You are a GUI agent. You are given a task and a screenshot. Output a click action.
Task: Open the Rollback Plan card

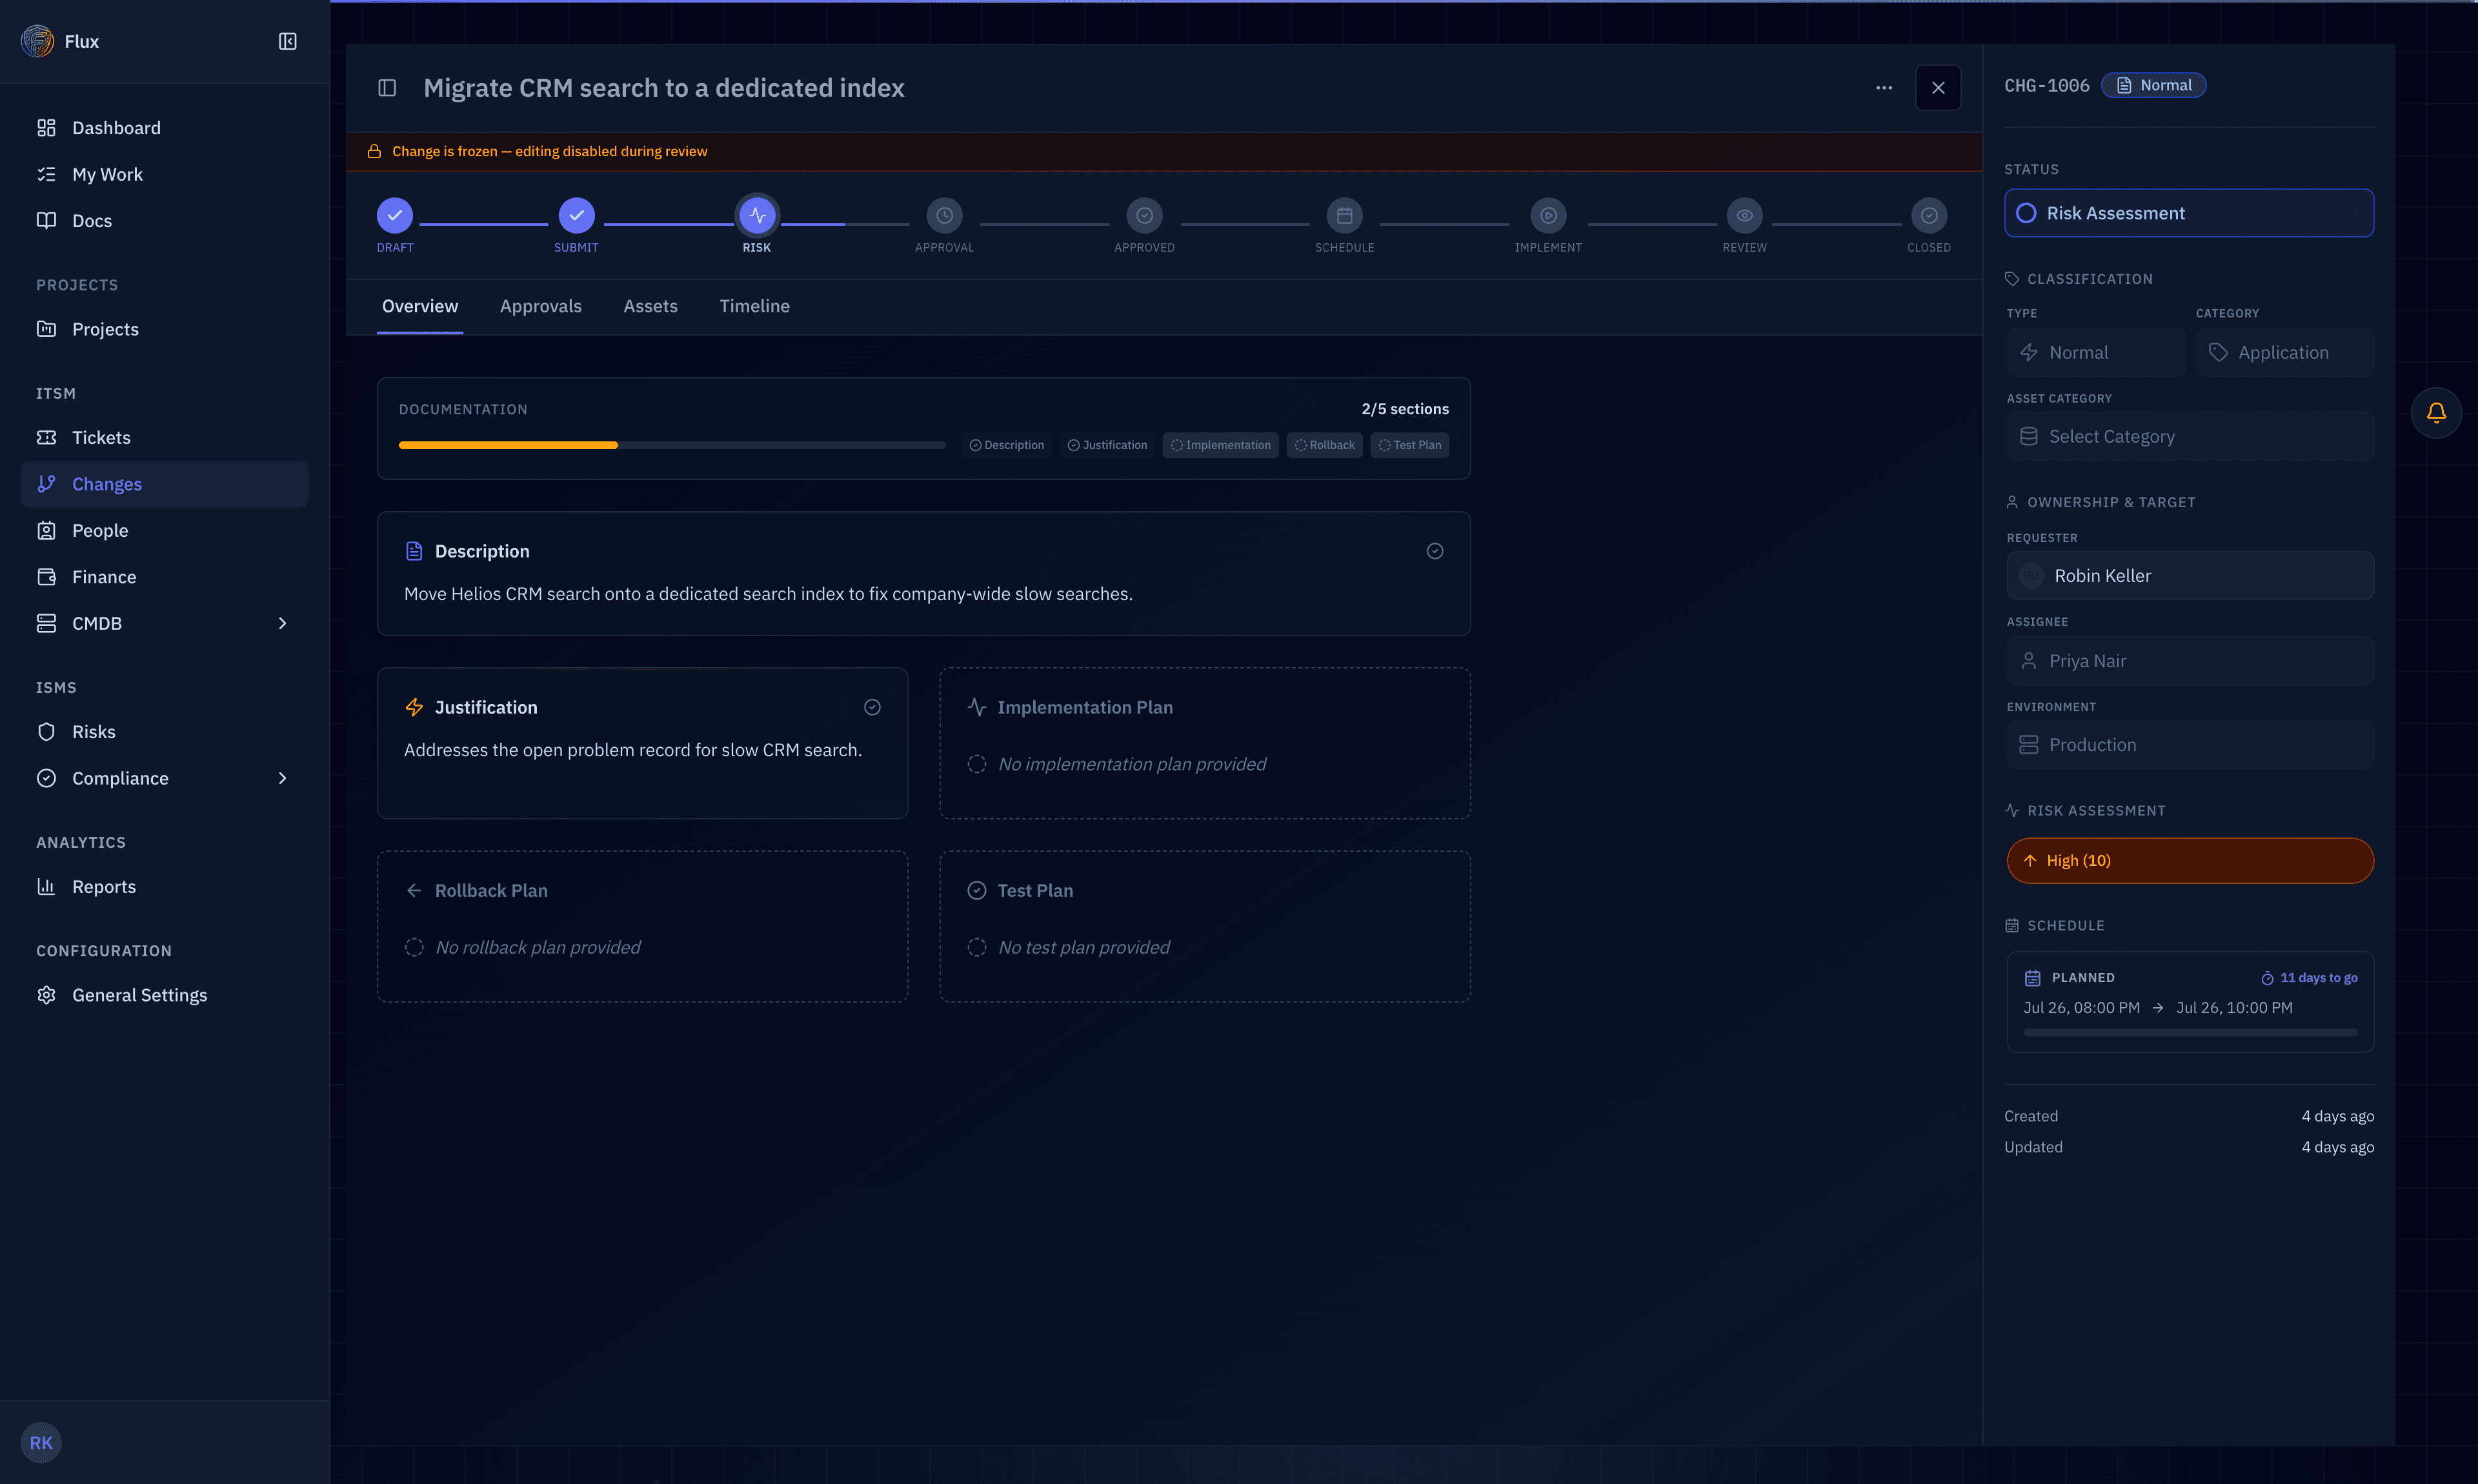coord(642,926)
